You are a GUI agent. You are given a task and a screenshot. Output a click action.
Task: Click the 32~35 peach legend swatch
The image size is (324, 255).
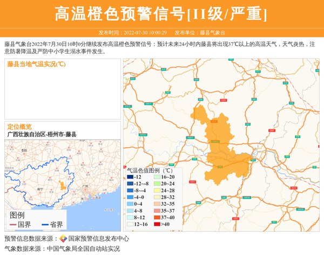point(157,204)
